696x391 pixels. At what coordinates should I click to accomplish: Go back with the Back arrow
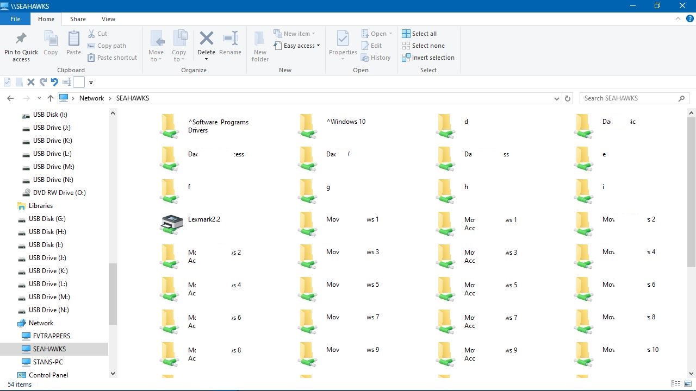click(x=10, y=98)
